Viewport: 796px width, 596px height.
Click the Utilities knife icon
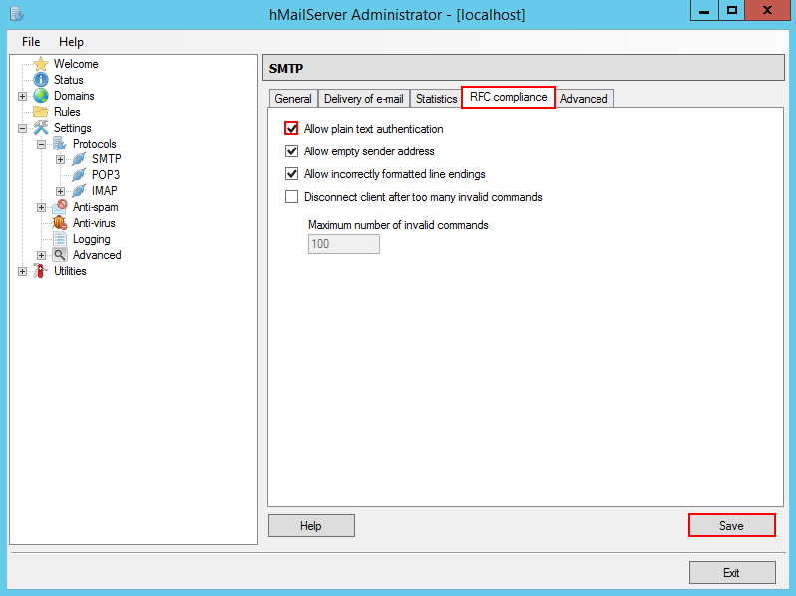(41, 271)
